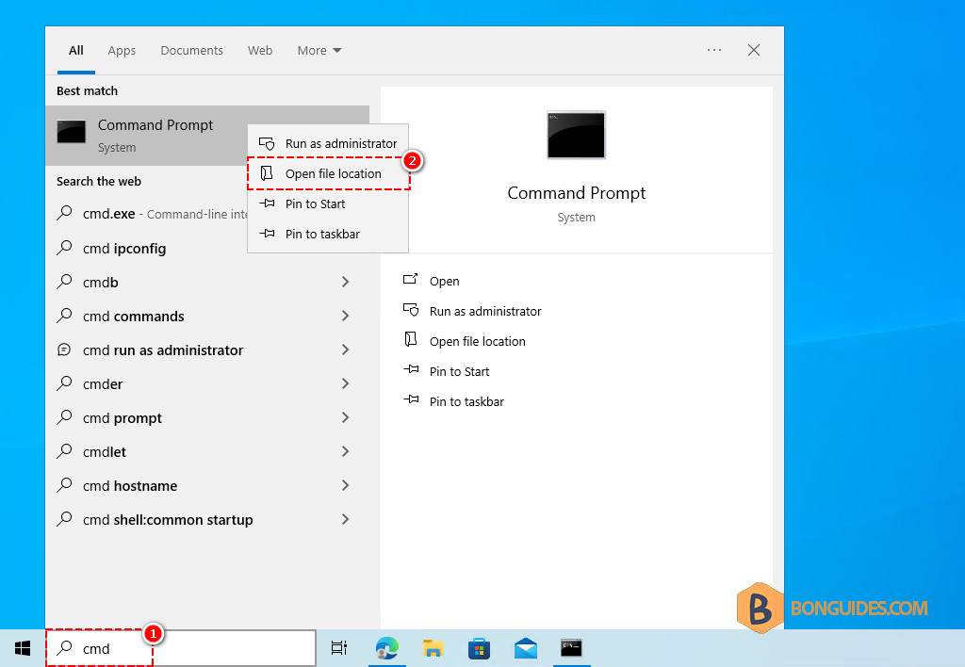Viewport: 965px width, 667px height.
Task: Click magnifier icon beside cmd.exe suggestion
Action: click(x=64, y=213)
